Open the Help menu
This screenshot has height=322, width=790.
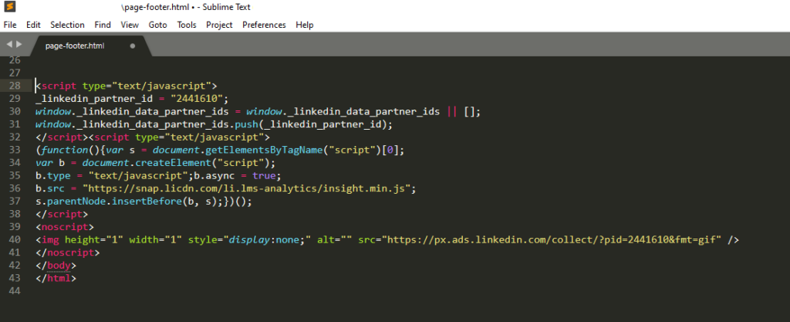(305, 25)
